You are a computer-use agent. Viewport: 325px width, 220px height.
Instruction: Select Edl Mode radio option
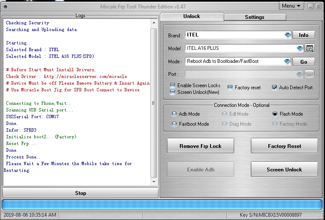(x=224, y=114)
